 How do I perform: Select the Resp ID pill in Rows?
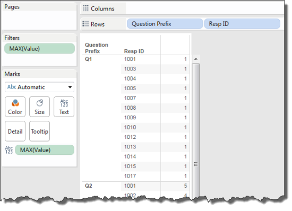point(242,24)
